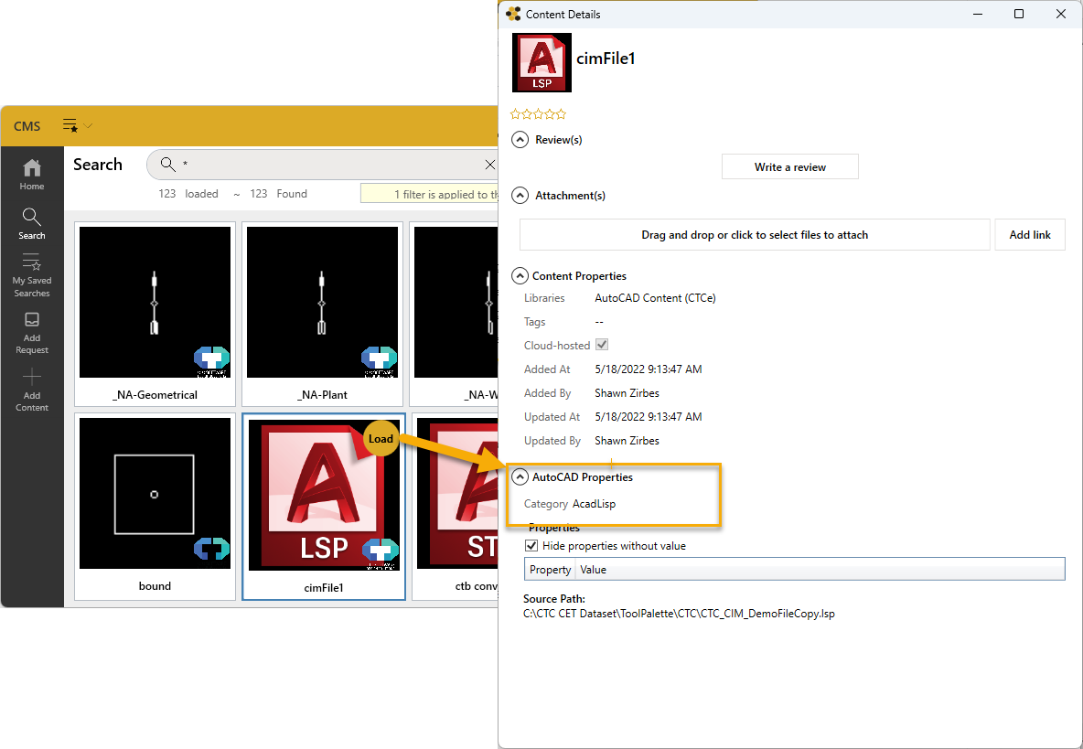The height and width of the screenshot is (749, 1083).
Task: Click the 'AutoCAD Content (CTCe)' libraries value
Action: pyautogui.click(x=656, y=298)
